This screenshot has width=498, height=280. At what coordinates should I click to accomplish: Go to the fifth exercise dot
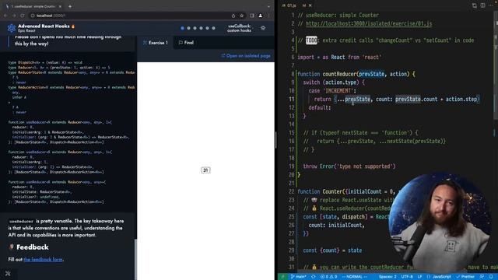208,28
